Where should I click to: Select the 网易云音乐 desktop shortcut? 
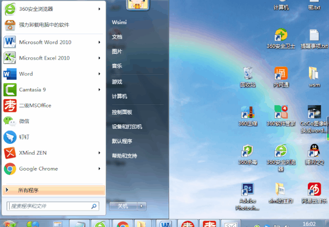[314, 193]
